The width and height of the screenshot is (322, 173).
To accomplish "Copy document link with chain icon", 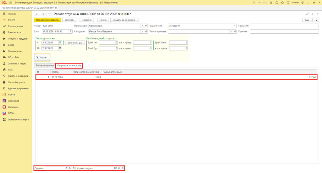I will 308,14.
